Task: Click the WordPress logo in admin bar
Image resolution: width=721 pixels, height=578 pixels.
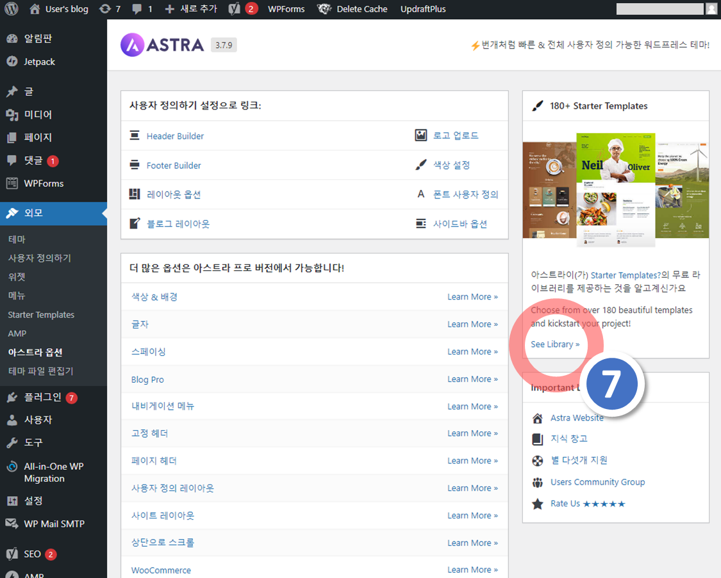Action: point(11,9)
